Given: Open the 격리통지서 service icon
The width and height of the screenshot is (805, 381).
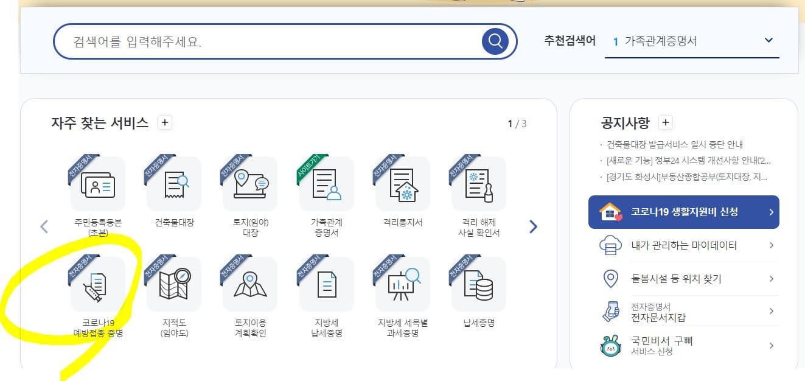Looking at the screenshot, I should click(x=403, y=183).
